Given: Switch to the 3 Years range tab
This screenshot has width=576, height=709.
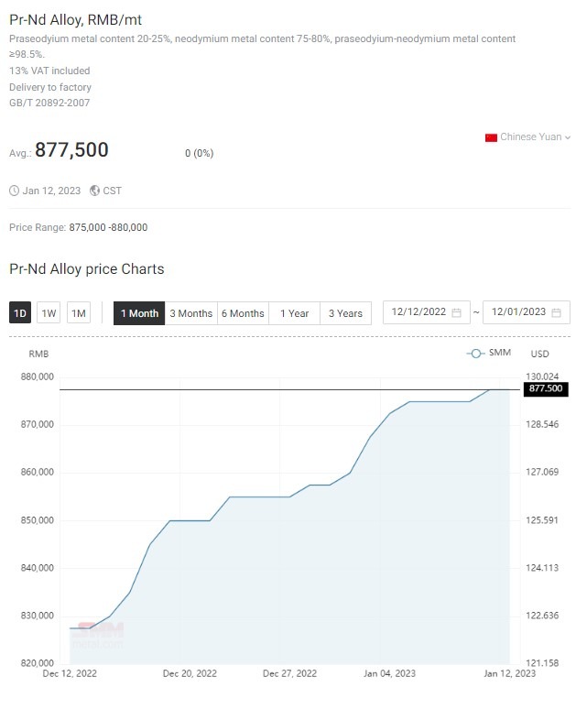Looking at the screenshot, I should pos(345,313).
